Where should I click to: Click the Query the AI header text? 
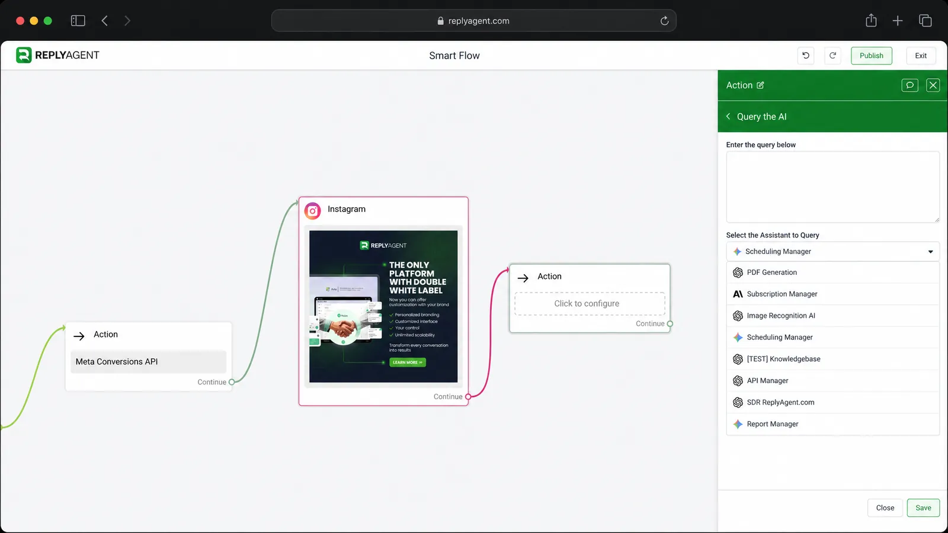point(762,117)
